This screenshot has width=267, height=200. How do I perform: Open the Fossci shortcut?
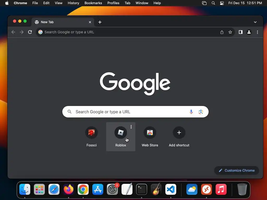[92, 136]
